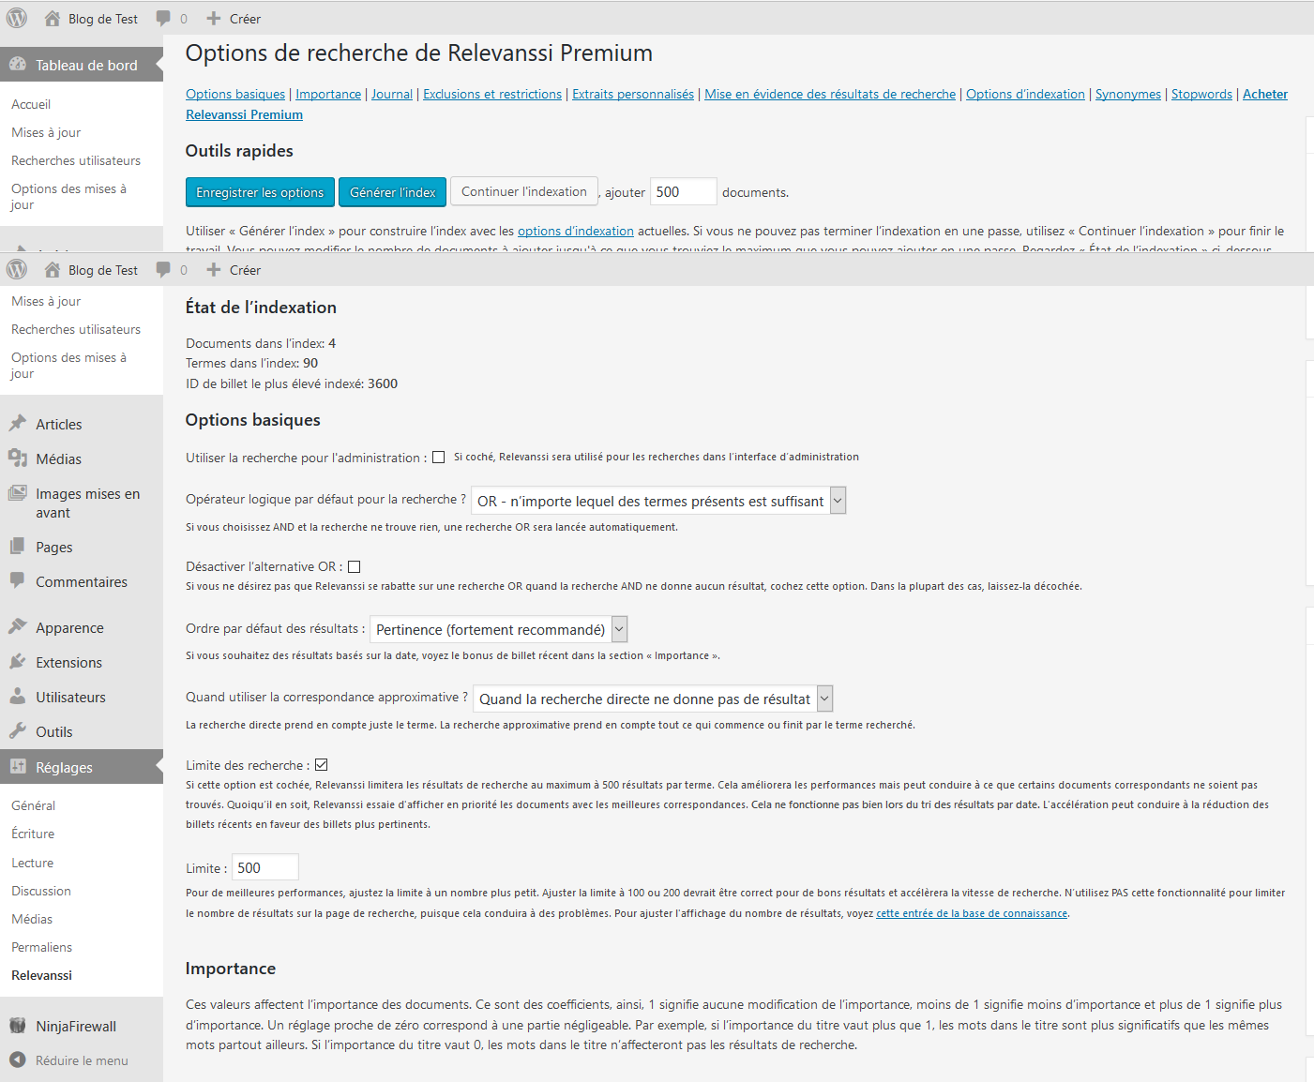Open Mise en évidence des résultats link
Viewport: 1314px width, 1082px height.
830,94
